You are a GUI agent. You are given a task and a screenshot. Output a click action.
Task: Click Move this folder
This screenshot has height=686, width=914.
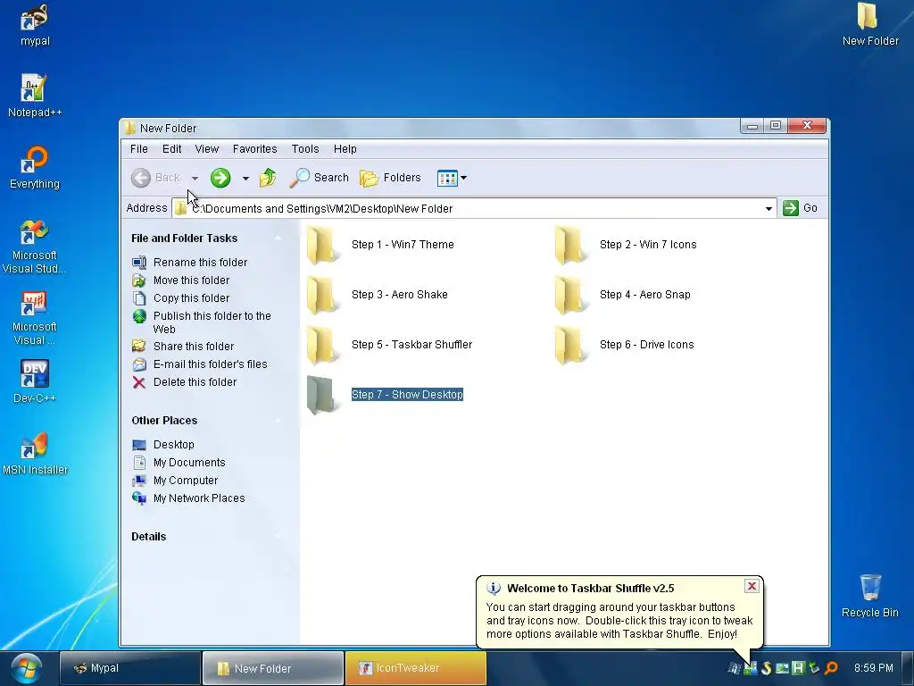[191, 280]
